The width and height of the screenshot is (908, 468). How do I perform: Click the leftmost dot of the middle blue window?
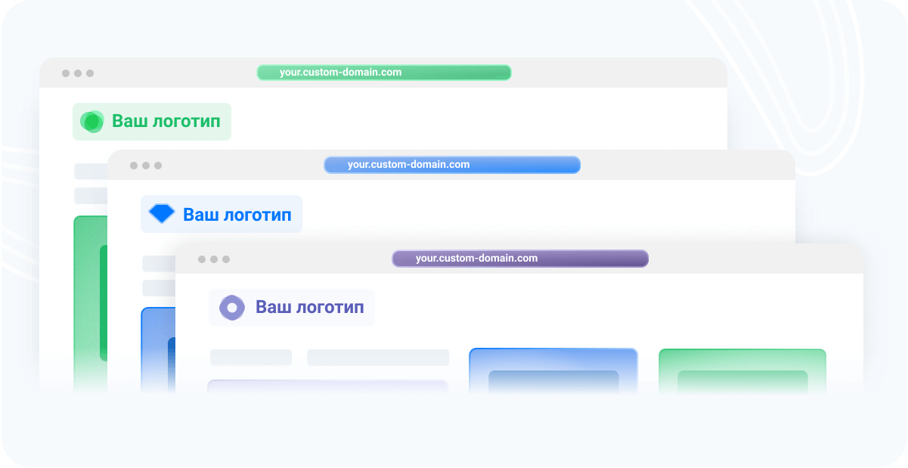pyautogui.click(x=134, y=166)
